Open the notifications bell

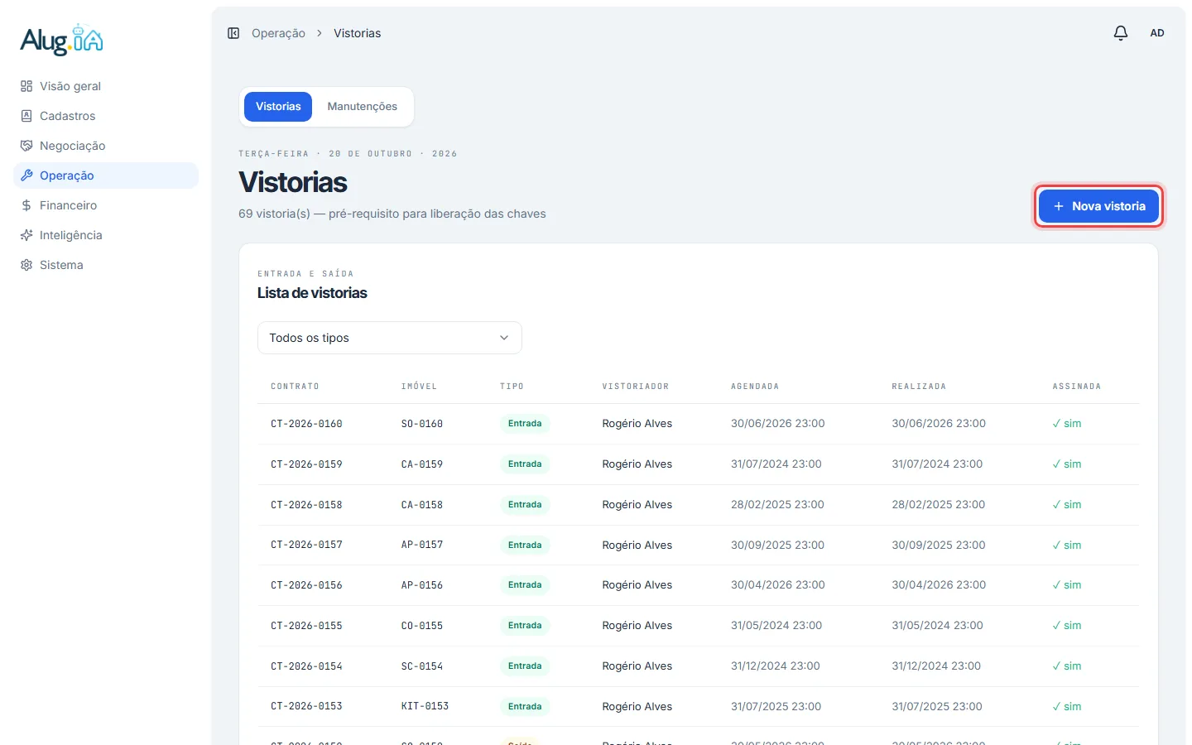1120,33
